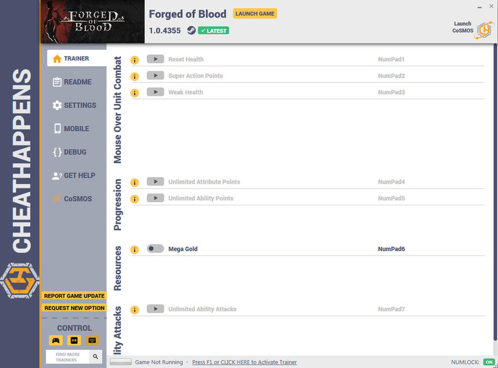Open the Trainer tab
Screen dimensions: 498x368
pyautogui.click(x=76, y=59)
